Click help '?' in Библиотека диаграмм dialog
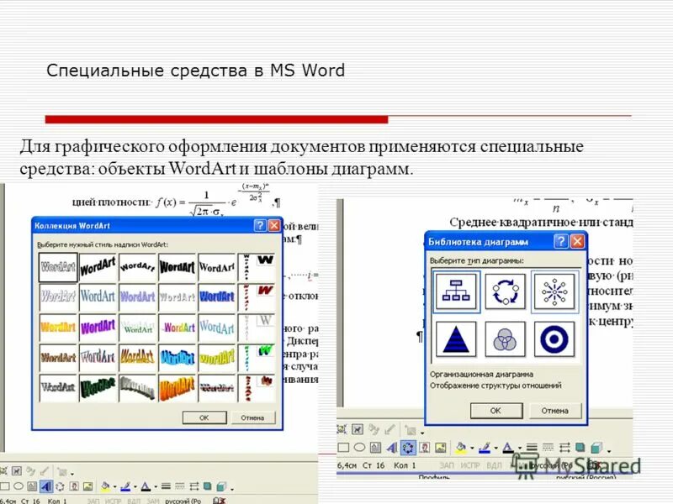 click(560, 241)
